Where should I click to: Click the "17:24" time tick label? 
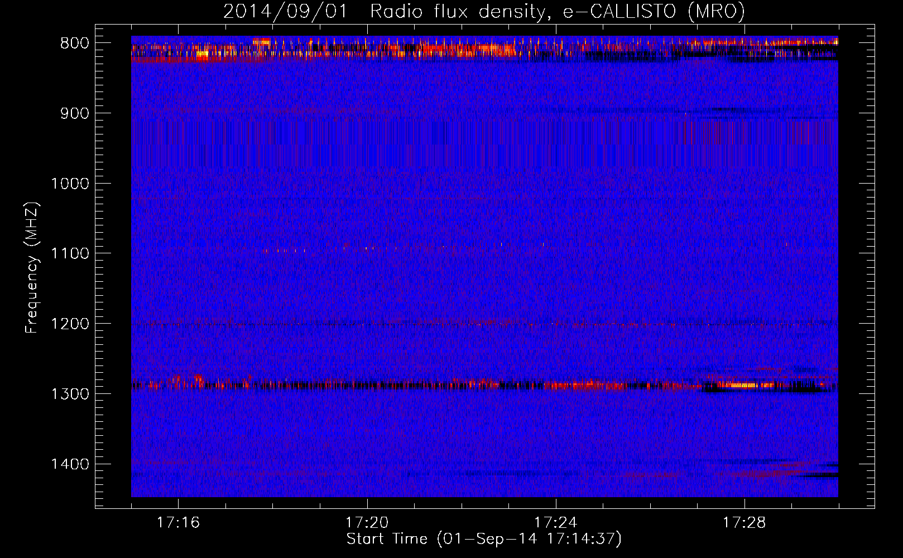556,523
